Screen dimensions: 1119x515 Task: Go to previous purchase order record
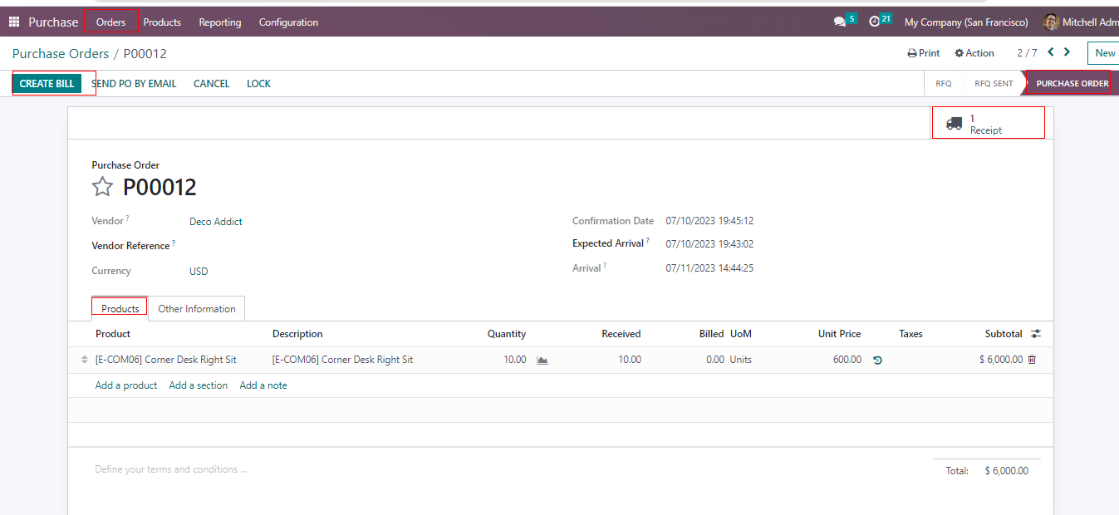tap(1051, 52)
